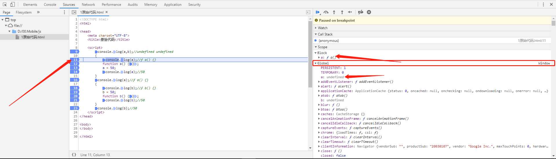Expand the addEventListener property
Screen dimensions: 556x159
(319, 82)
